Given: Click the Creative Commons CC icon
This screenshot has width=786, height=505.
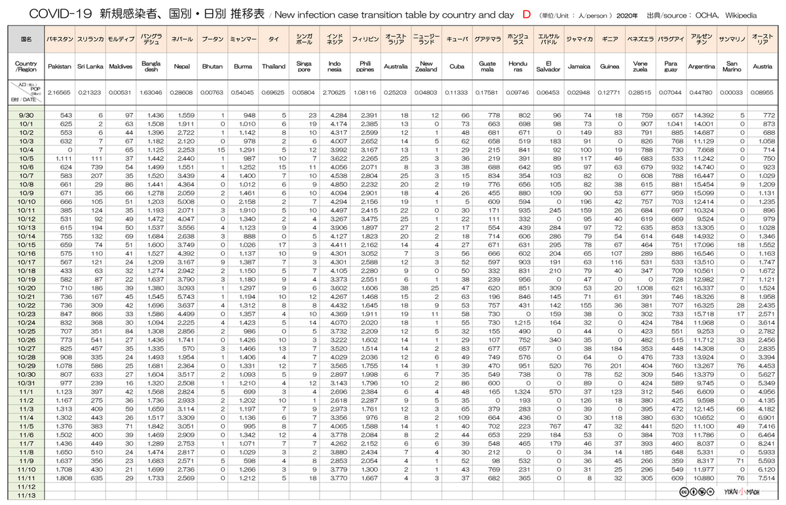Looking at the screenshot, I should [683, 491].
